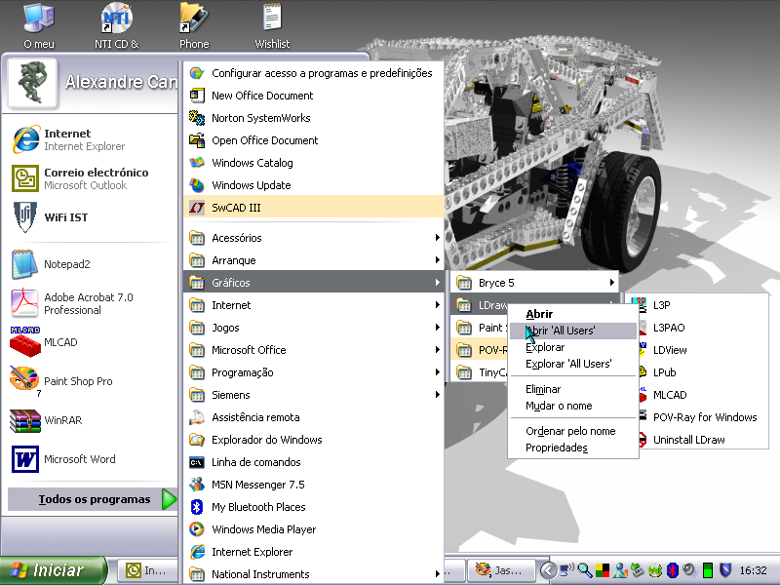
Task: Expand the Jogos submenu
Action: 313,328
